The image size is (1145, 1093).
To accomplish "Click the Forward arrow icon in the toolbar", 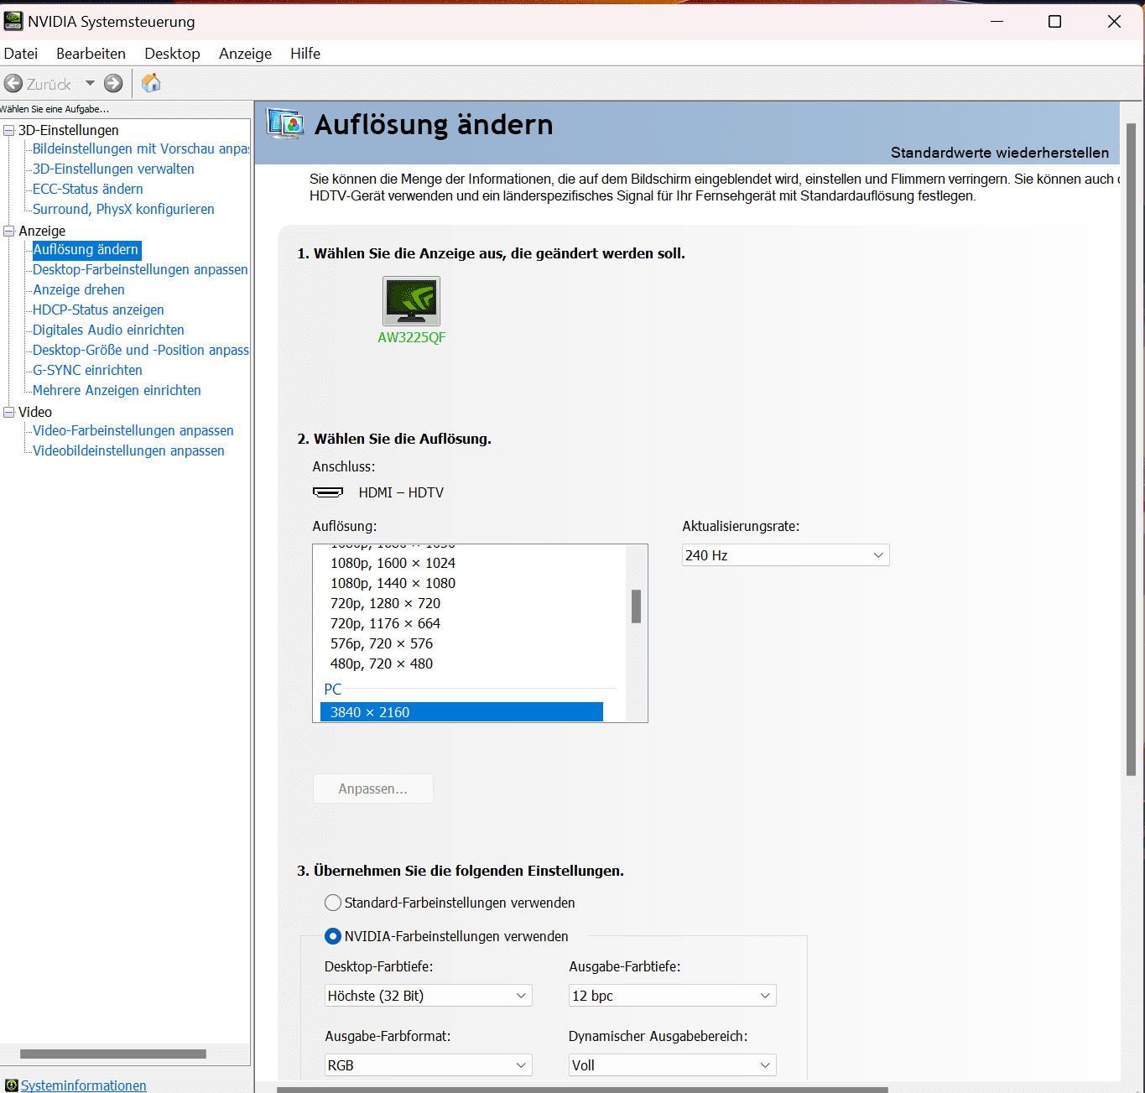I will [113, 84].
